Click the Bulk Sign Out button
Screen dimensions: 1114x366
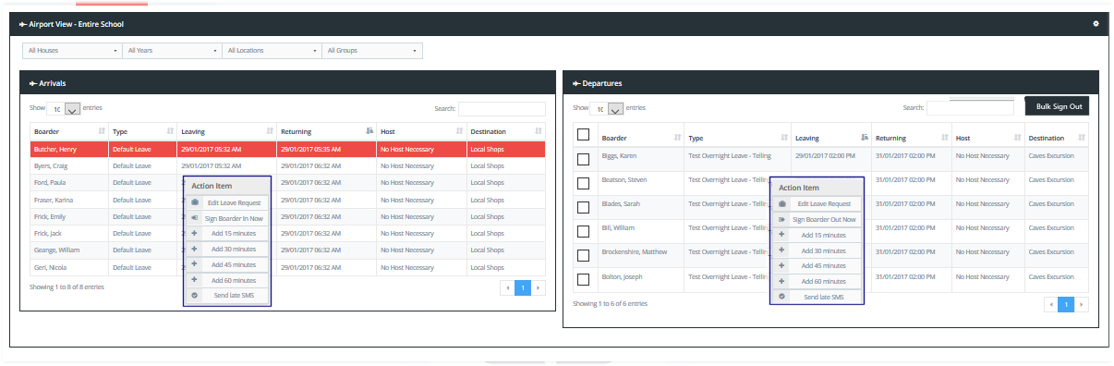pos(1057,106)
